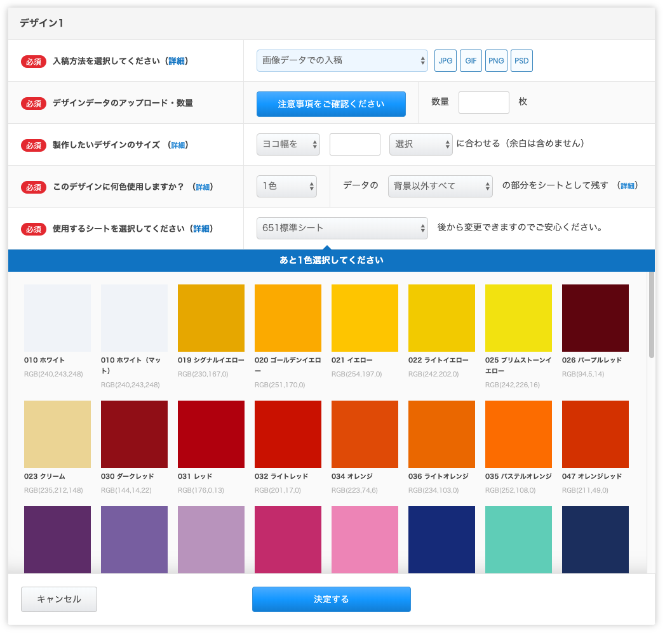The height and width of the screenshot is (633, 665).
Task: Open the ヨコ幅を size dimension dropdown
Action: tap(288, 144)
